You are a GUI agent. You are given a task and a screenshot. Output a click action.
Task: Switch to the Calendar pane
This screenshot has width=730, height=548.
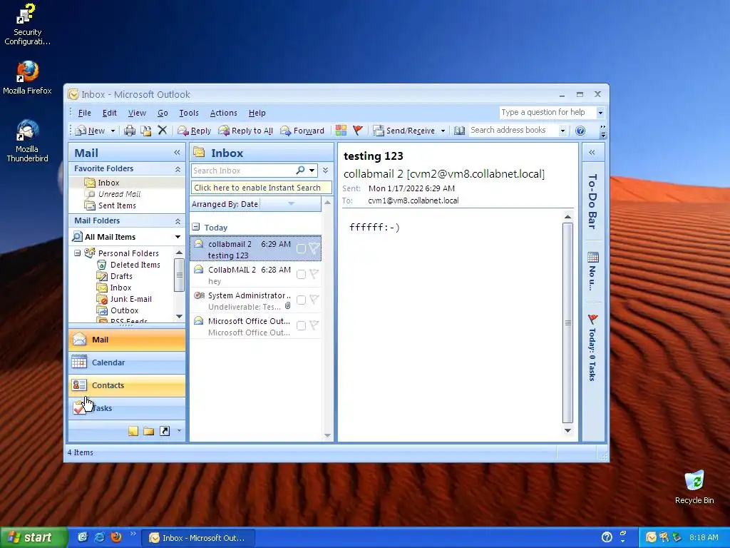click(127, 362)
